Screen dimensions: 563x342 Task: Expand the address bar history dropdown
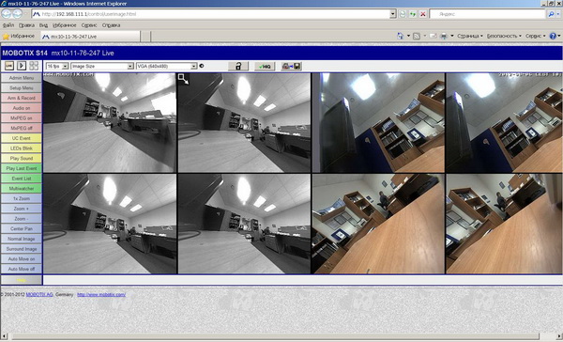coord(393,14)
